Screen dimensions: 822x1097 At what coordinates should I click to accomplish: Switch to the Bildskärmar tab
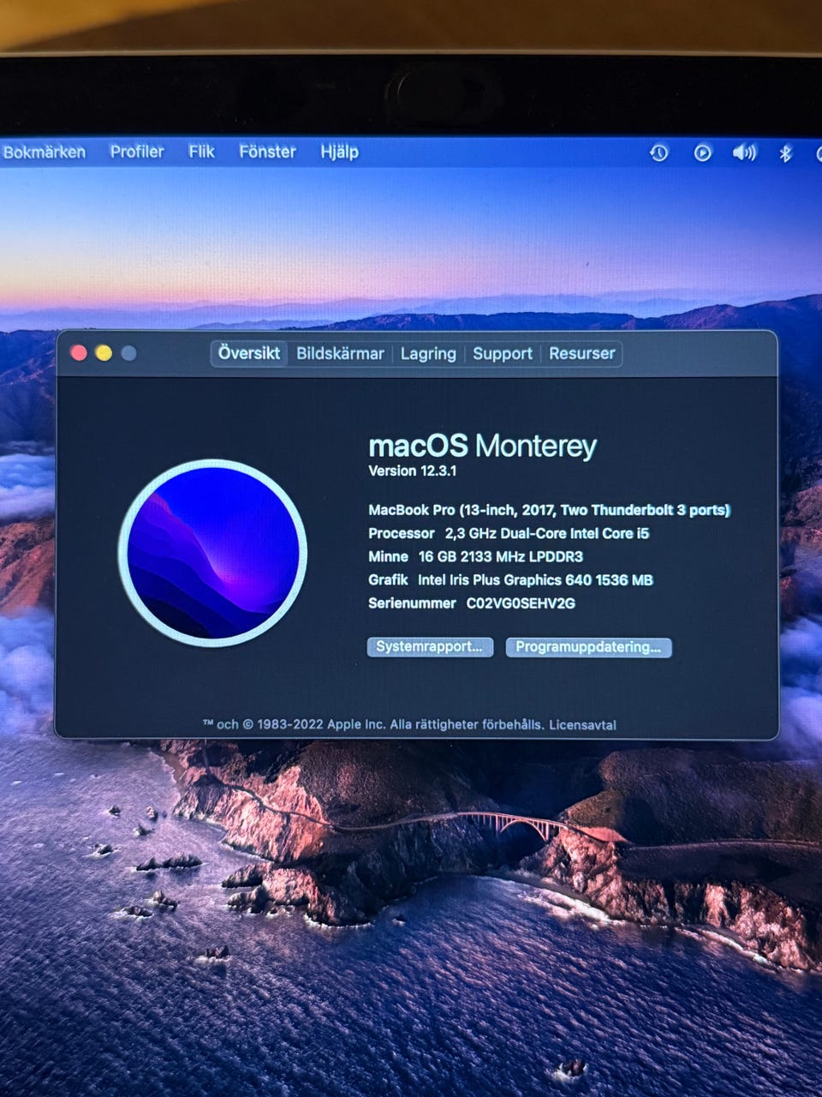tap(340, 353)
